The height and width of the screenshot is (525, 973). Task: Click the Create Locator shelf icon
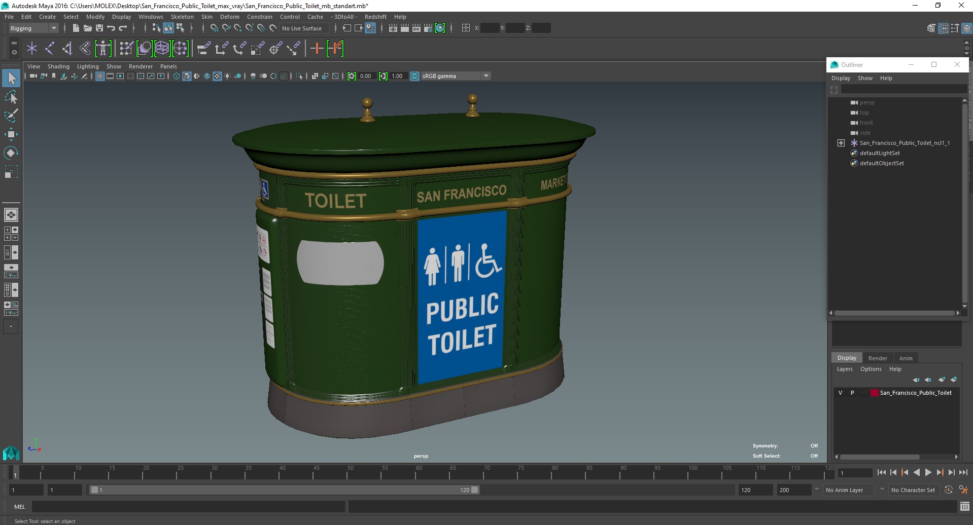tap(32, 49)
